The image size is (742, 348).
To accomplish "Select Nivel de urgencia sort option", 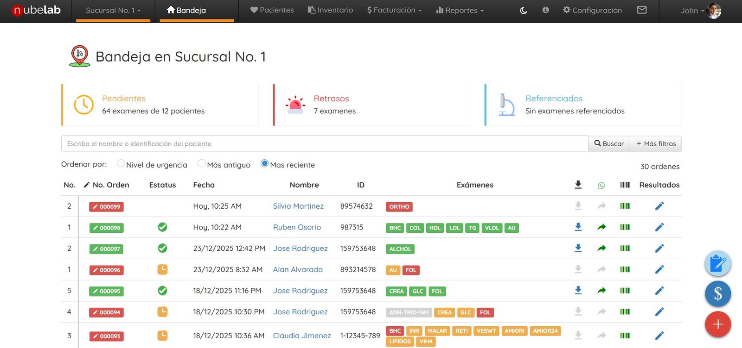I will [x=121, y=164].
